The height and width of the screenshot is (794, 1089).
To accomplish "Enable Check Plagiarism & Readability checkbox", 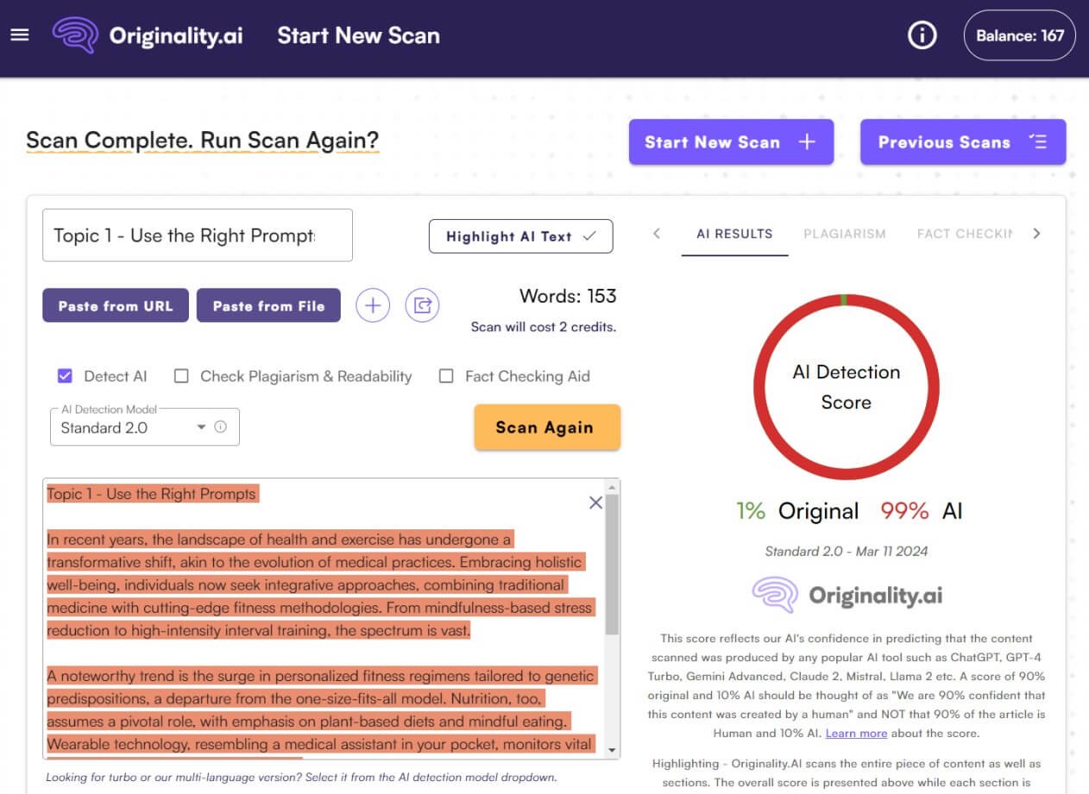I will (181, 376).
